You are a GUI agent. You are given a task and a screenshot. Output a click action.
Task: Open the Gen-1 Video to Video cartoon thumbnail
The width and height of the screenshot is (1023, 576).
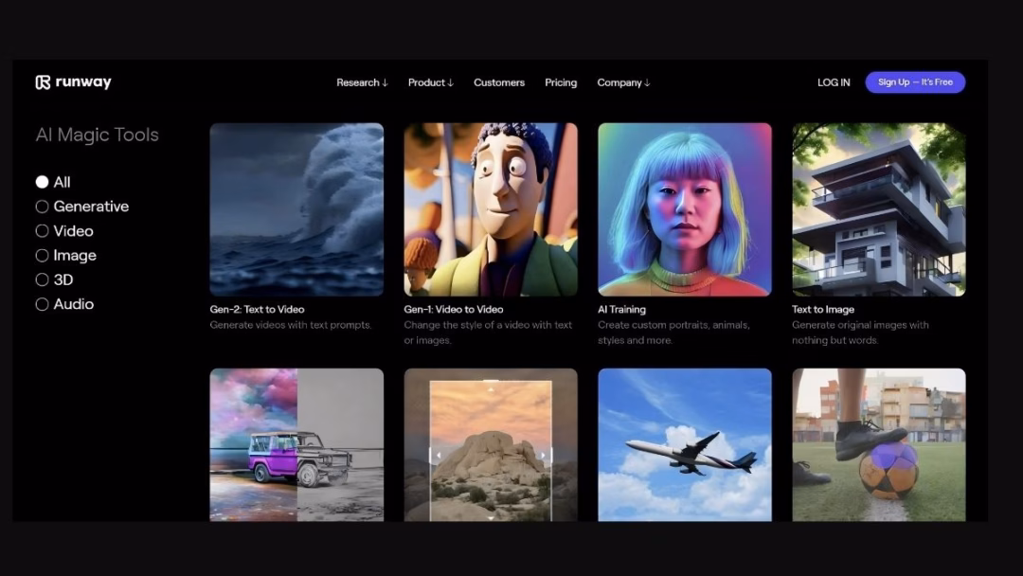click(x=491, y=209)
